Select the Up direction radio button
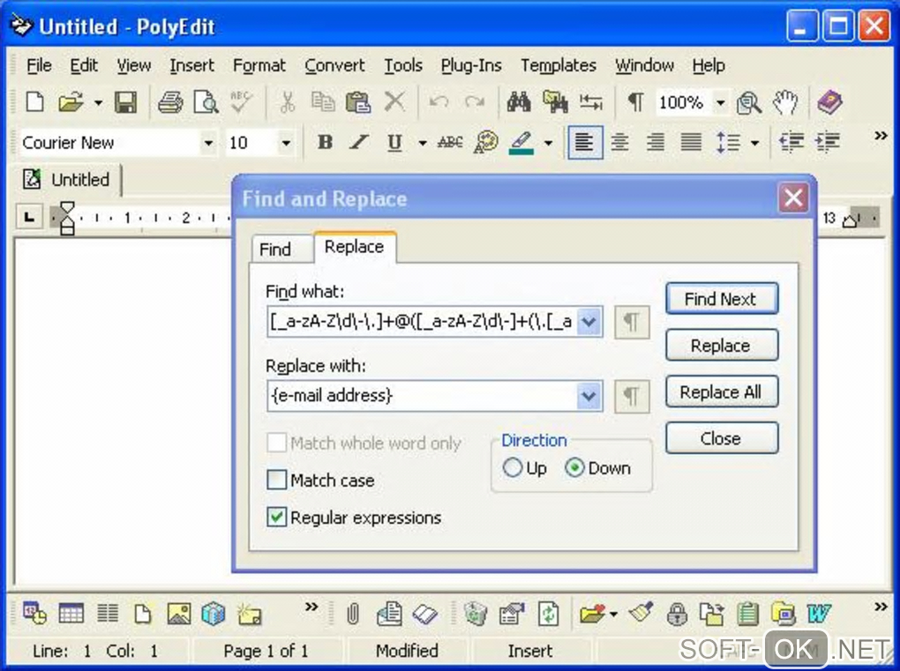The width and height of the screenshot is (900, 671). tap(512, 467)
